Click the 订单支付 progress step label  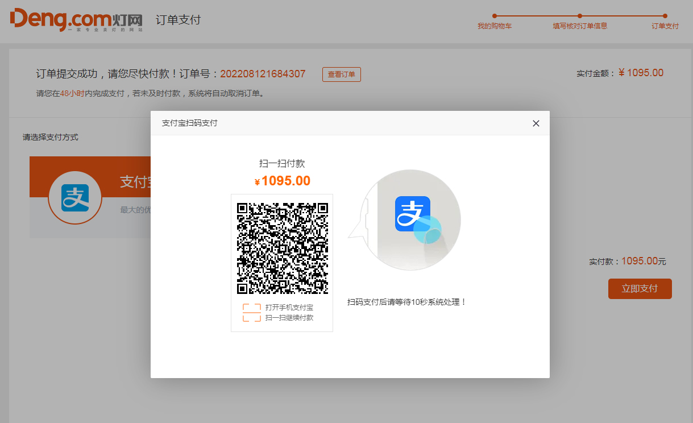coord(665,26)
